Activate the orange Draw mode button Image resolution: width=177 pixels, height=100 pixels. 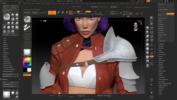(54, 12)
